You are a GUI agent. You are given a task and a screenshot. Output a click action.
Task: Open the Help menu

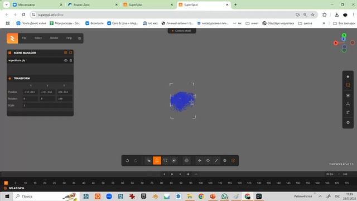click(69, 38)
